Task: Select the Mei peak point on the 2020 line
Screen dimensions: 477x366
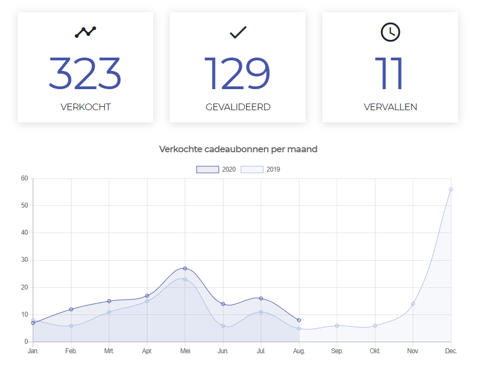Action: pyautogui.click(x=185, y=269)
